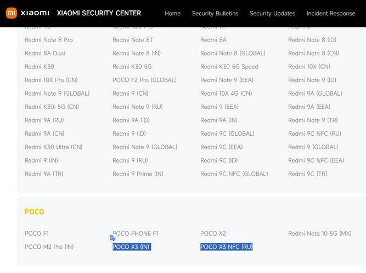The width and height of the screenshot is (366, 273).
Task: Click Redmi 9C NFC (GLOBAL)
Action: [x=234, y=174]
